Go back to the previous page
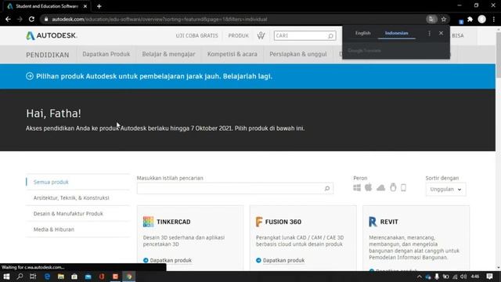Screen dimensions: 501x282 (8, 19)
